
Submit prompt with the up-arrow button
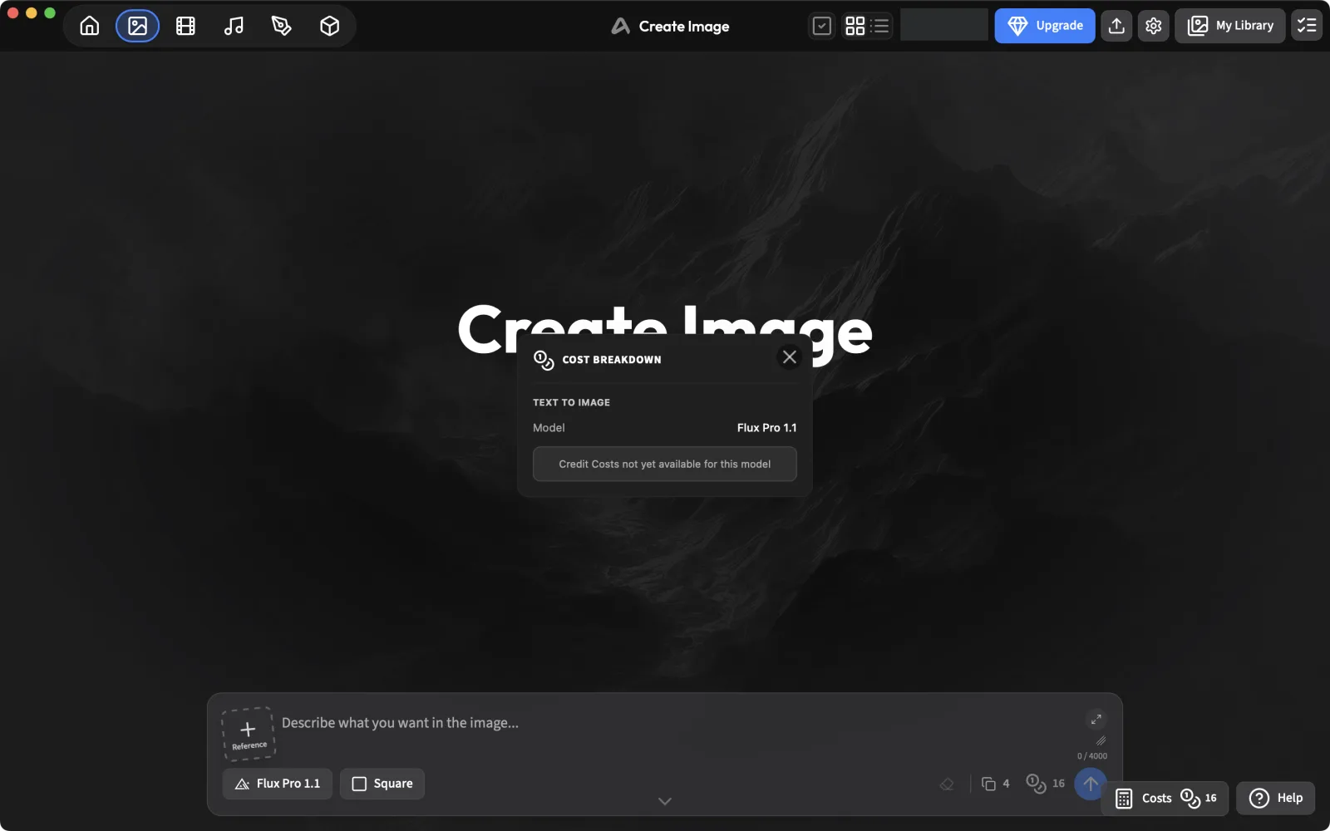tap(1091, 784)
